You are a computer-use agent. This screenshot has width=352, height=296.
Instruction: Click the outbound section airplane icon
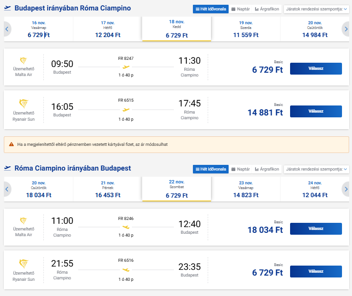pyautogui.click(x=8, y=9)
